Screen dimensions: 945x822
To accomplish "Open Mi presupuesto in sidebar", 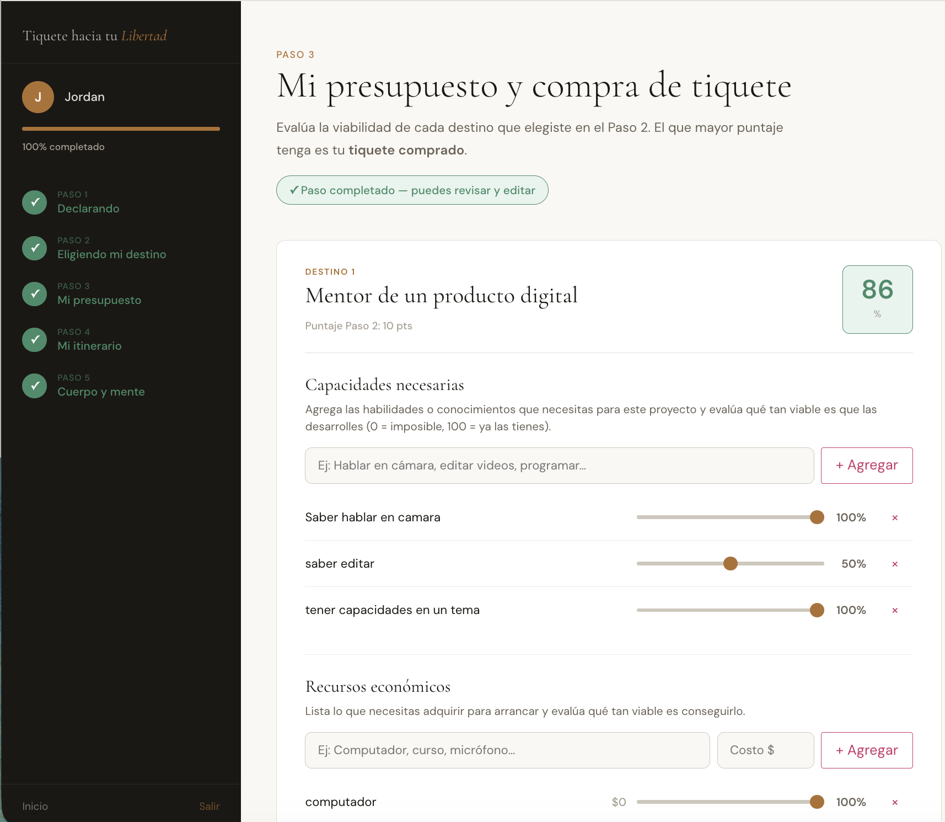I will pos(99,300).
